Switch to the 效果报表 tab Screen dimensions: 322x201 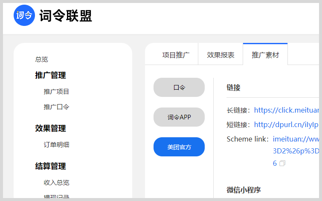point(220,55)
